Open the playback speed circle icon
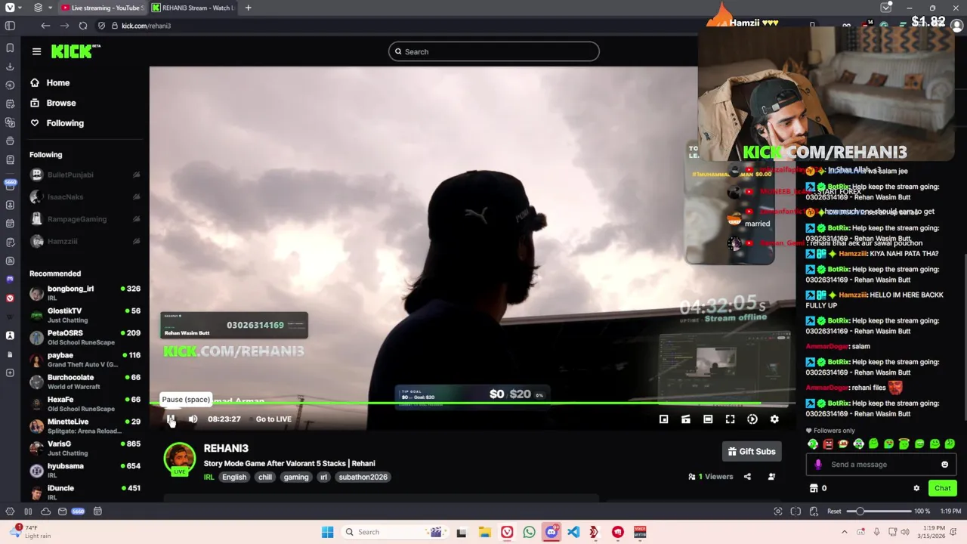Image resolution: width=967 pixels, height=544 pixels. pyautogui.click(x=752, y=419)
